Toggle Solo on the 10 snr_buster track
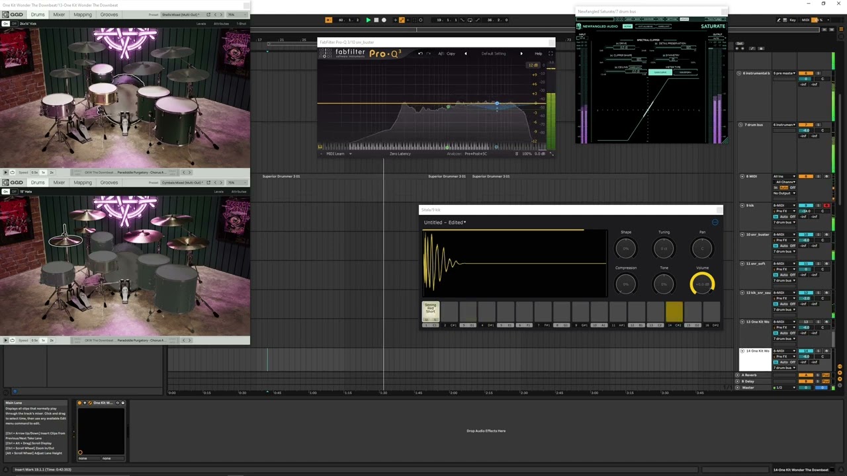847x476 pixels. pos(818,235)
